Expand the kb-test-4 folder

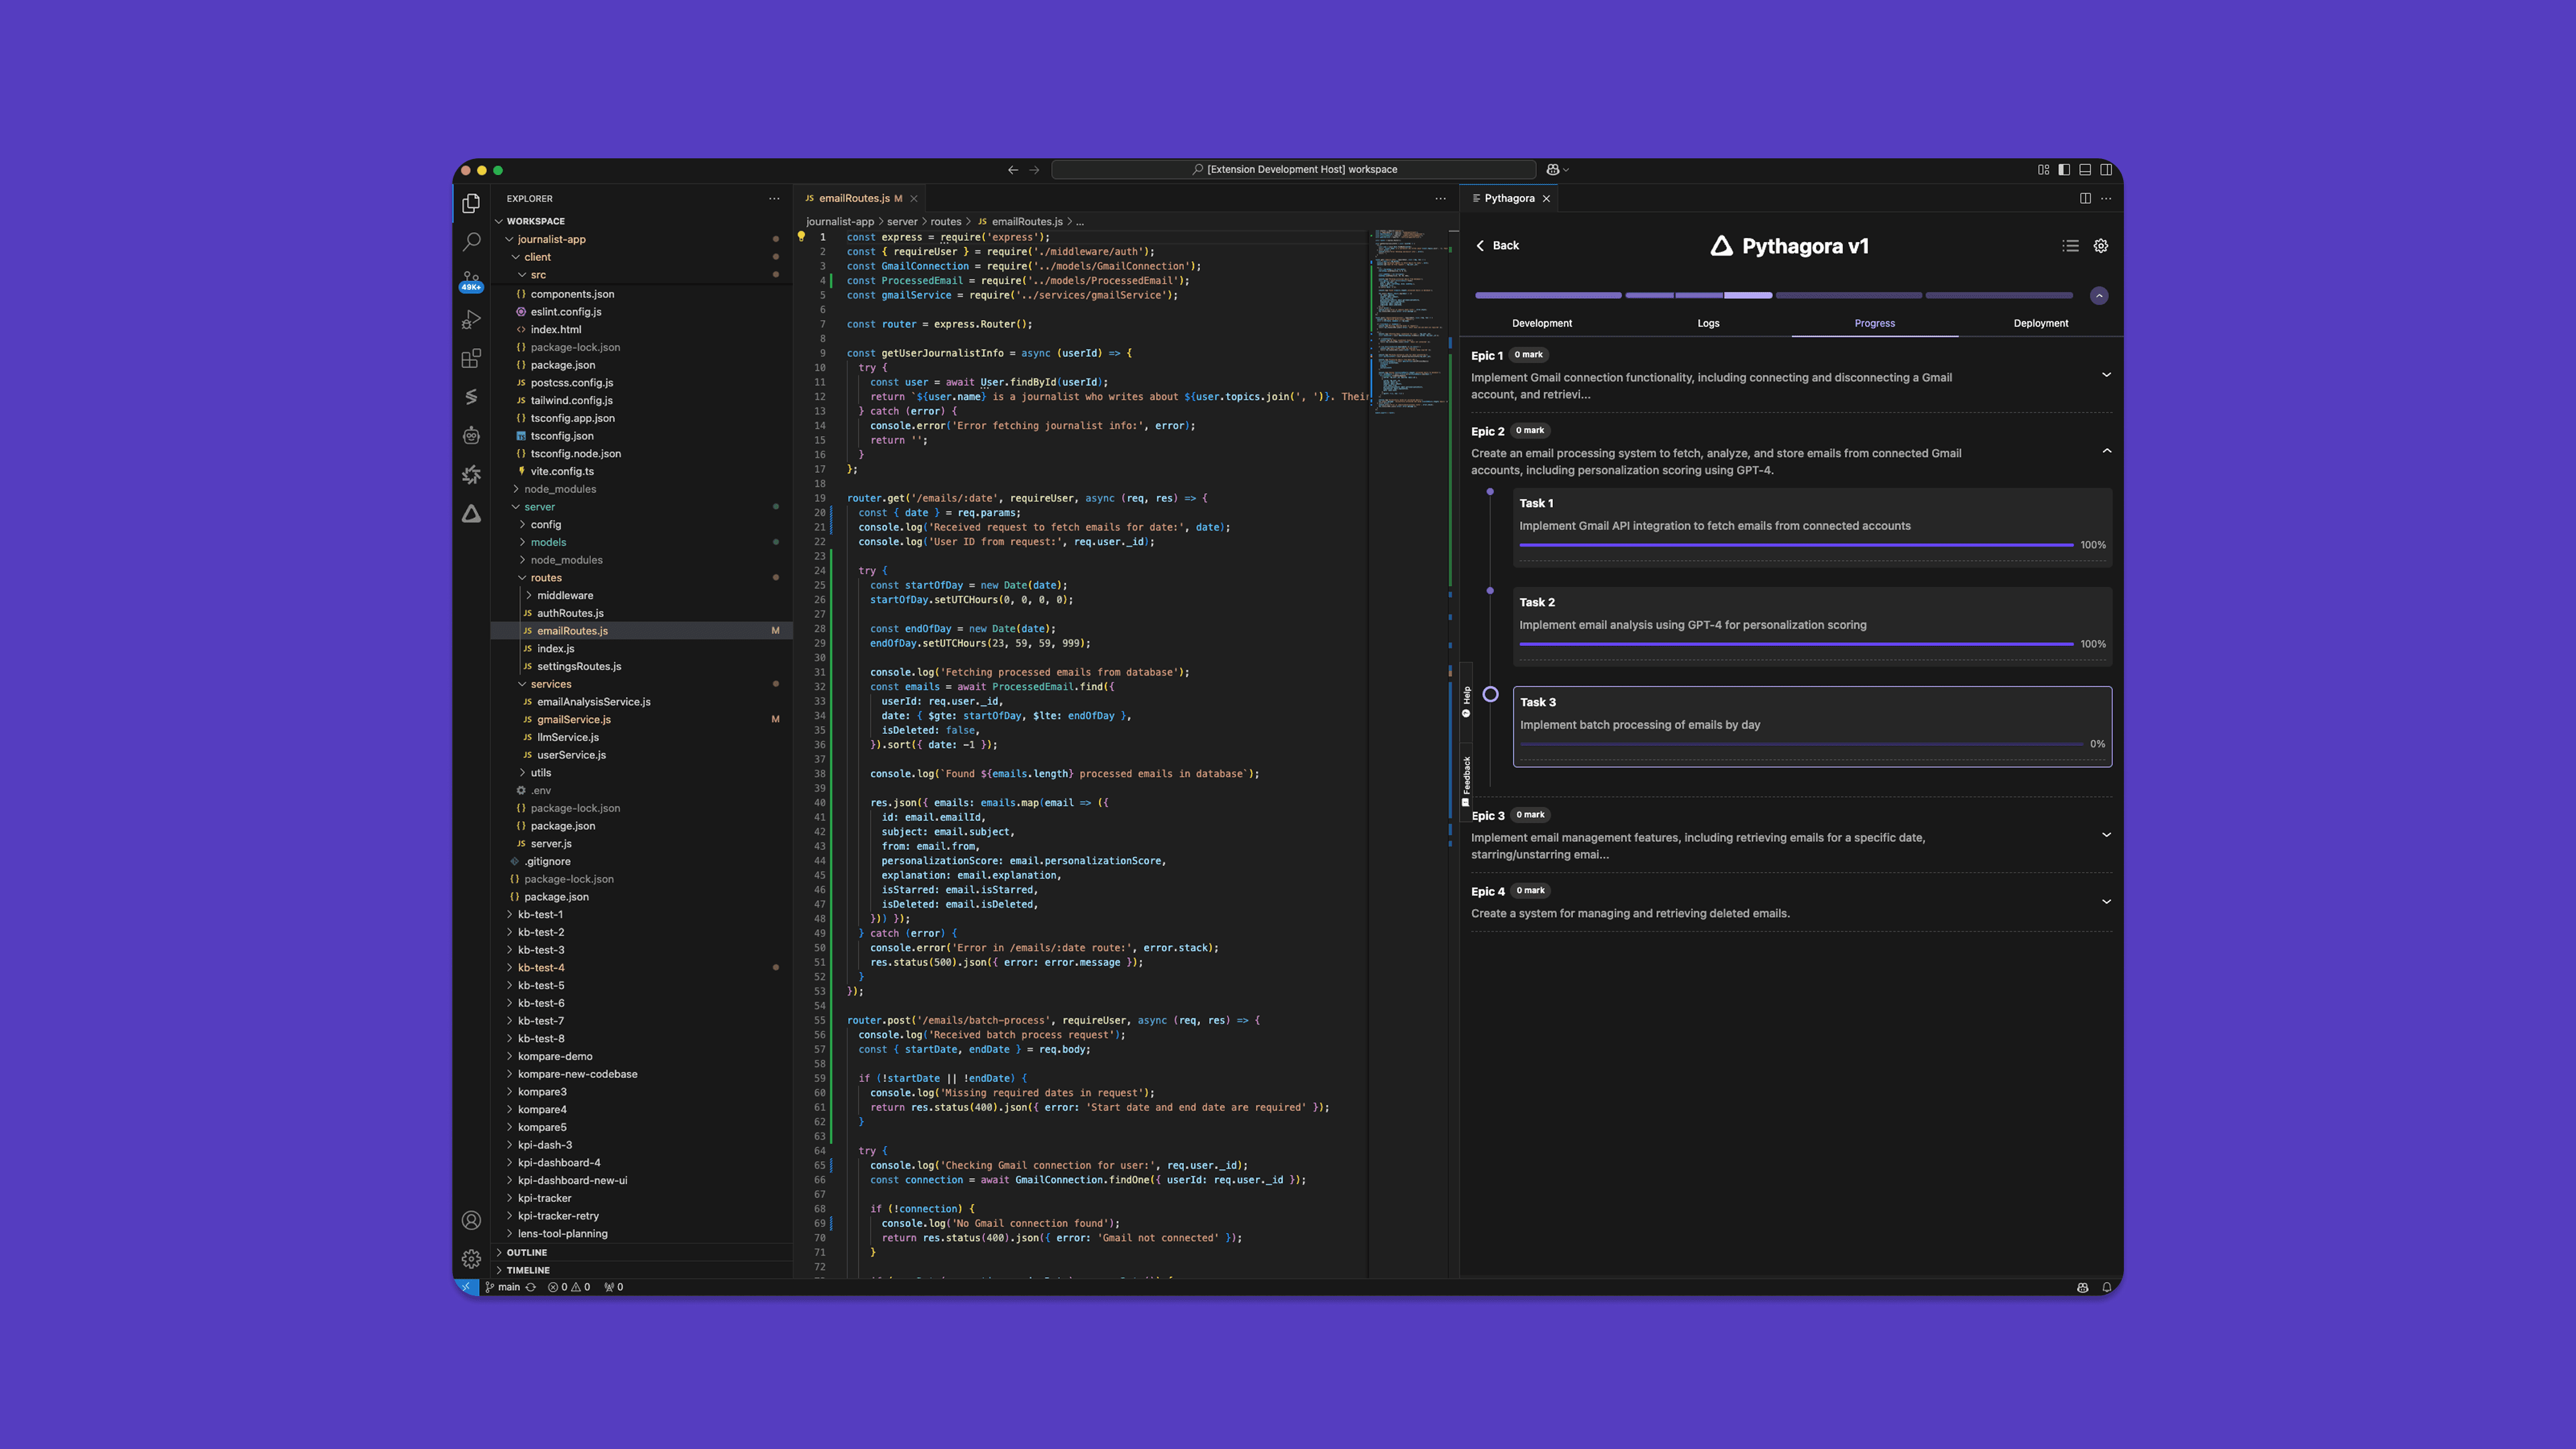coord(642,967)
